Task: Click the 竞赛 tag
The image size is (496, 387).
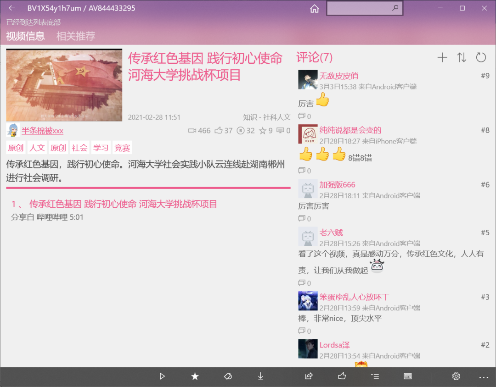Action: (122, 148)
